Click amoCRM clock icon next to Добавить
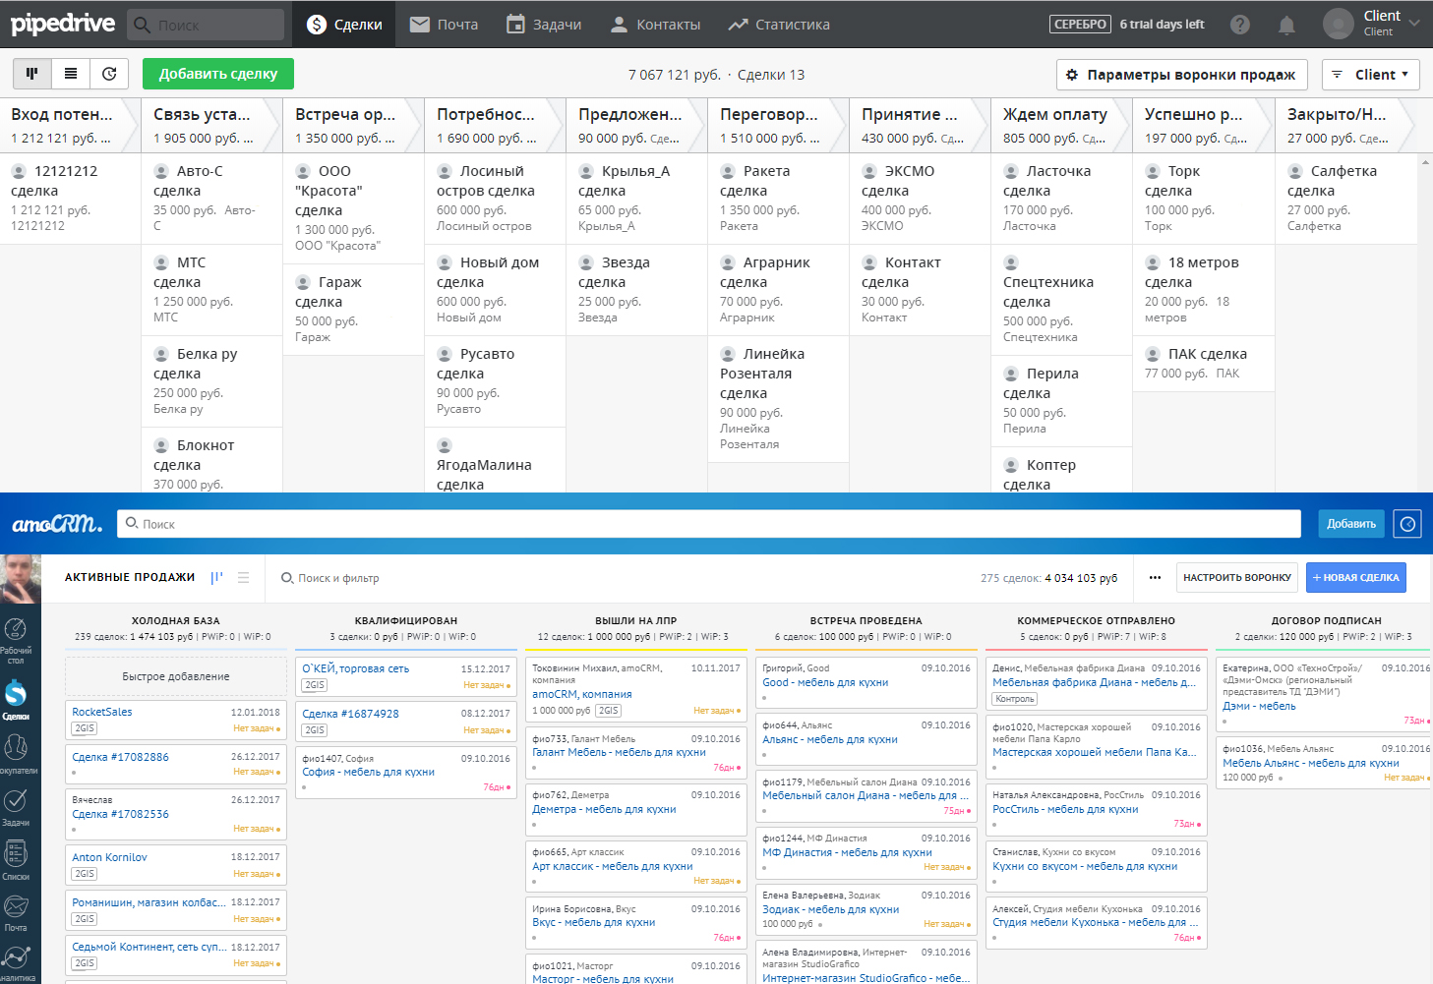 coord(1408,524)
